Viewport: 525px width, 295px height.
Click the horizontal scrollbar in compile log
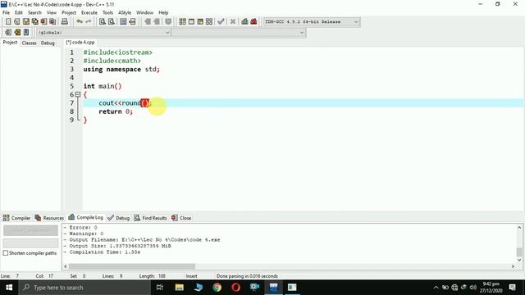point(132,266)
